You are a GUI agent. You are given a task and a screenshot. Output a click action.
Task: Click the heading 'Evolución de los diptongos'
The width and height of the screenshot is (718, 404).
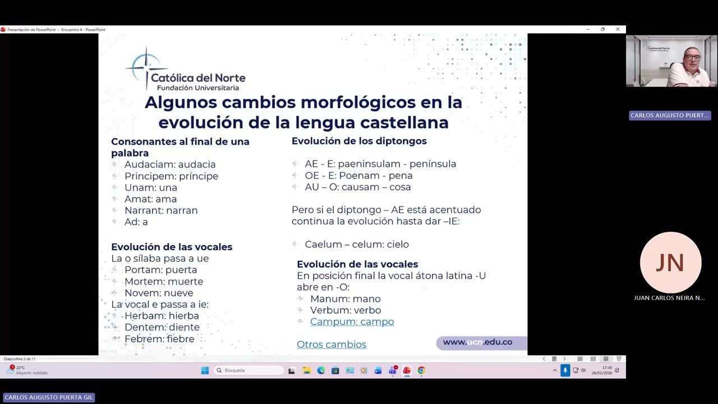click(359, 141)
